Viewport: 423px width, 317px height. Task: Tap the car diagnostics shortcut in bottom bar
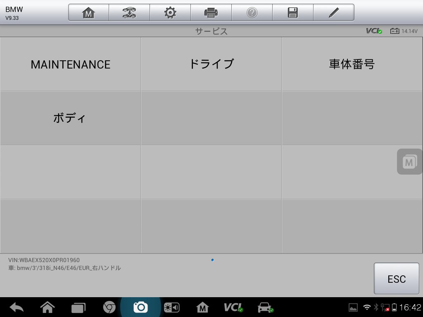point(266,307)
